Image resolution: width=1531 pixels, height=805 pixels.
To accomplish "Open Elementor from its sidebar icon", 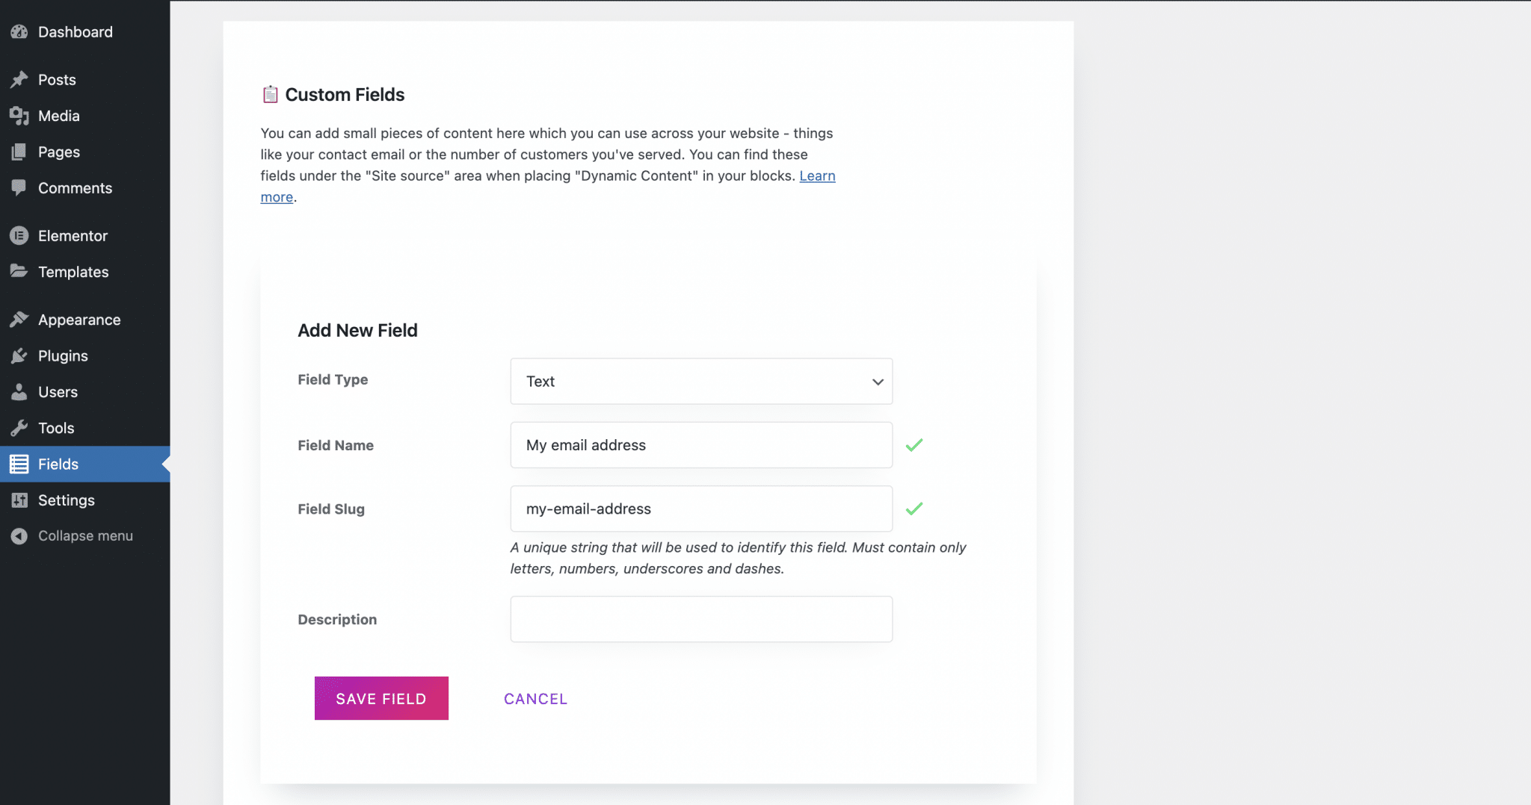I will pos(19,235).
